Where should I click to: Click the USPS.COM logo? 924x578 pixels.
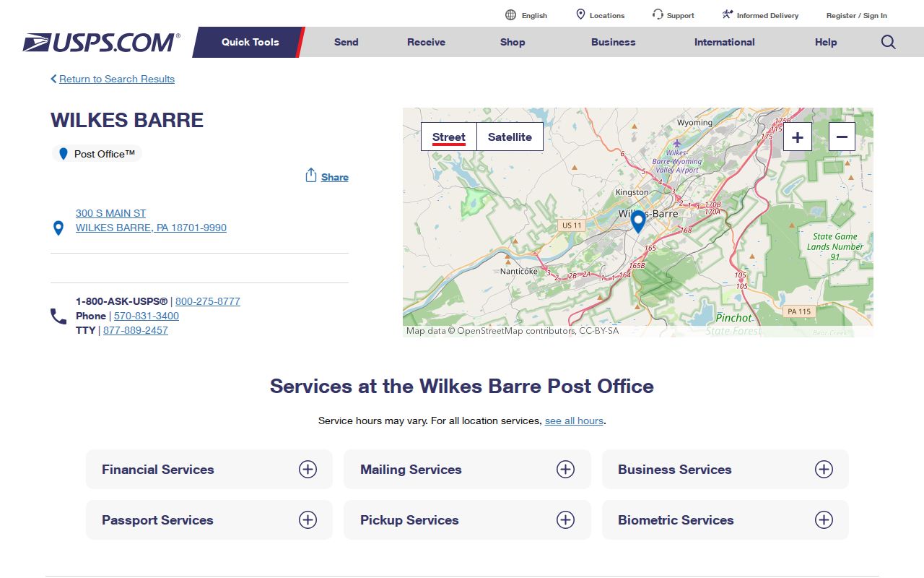pyautogui.click(x=101, y=42)
